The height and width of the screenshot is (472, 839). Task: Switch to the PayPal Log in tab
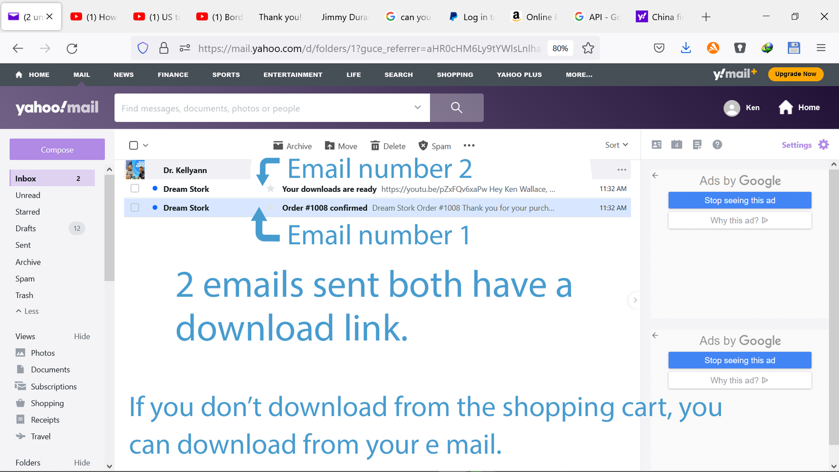(472, 17)
